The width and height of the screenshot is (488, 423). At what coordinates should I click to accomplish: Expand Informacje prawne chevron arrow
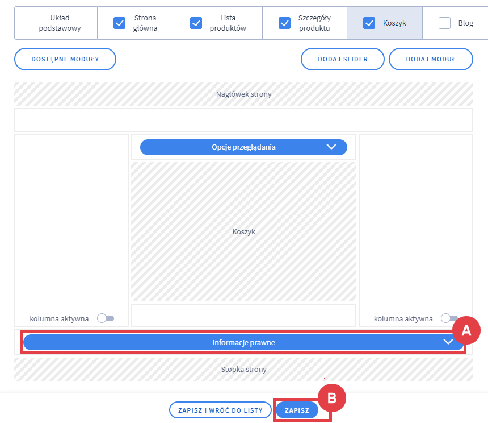click(x=448, y=342)
